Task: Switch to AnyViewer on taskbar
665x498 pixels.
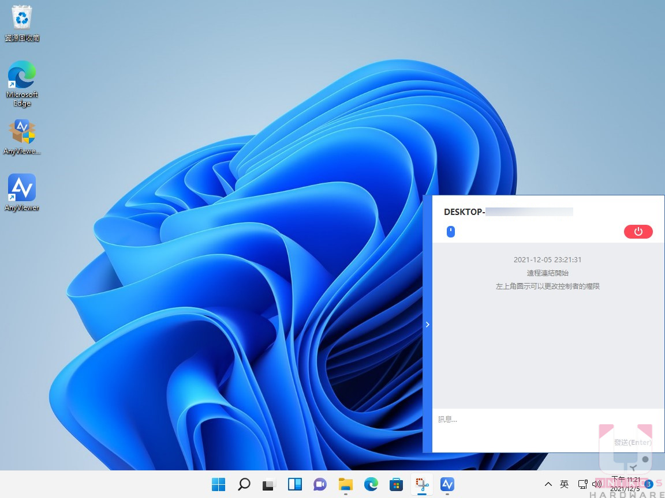Action: pyautogui.click(x=447, y=484)
